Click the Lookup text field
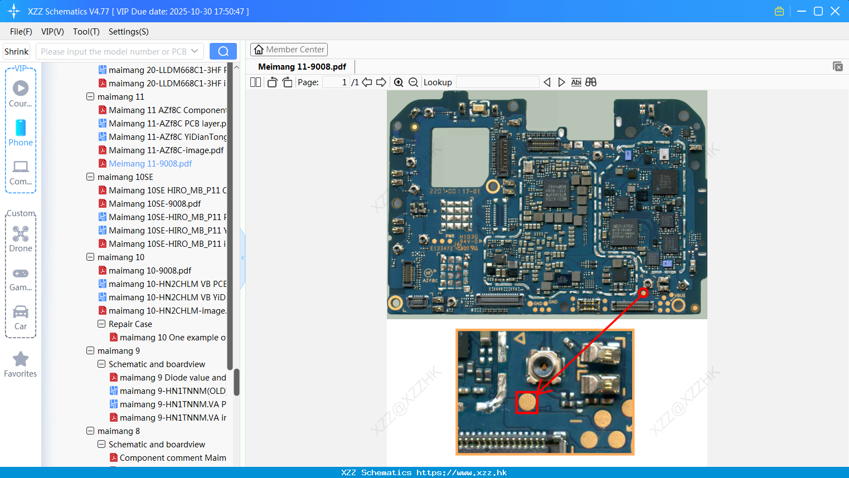The height and width of the screenshot is (478, 849). click(x=497, y=82)
